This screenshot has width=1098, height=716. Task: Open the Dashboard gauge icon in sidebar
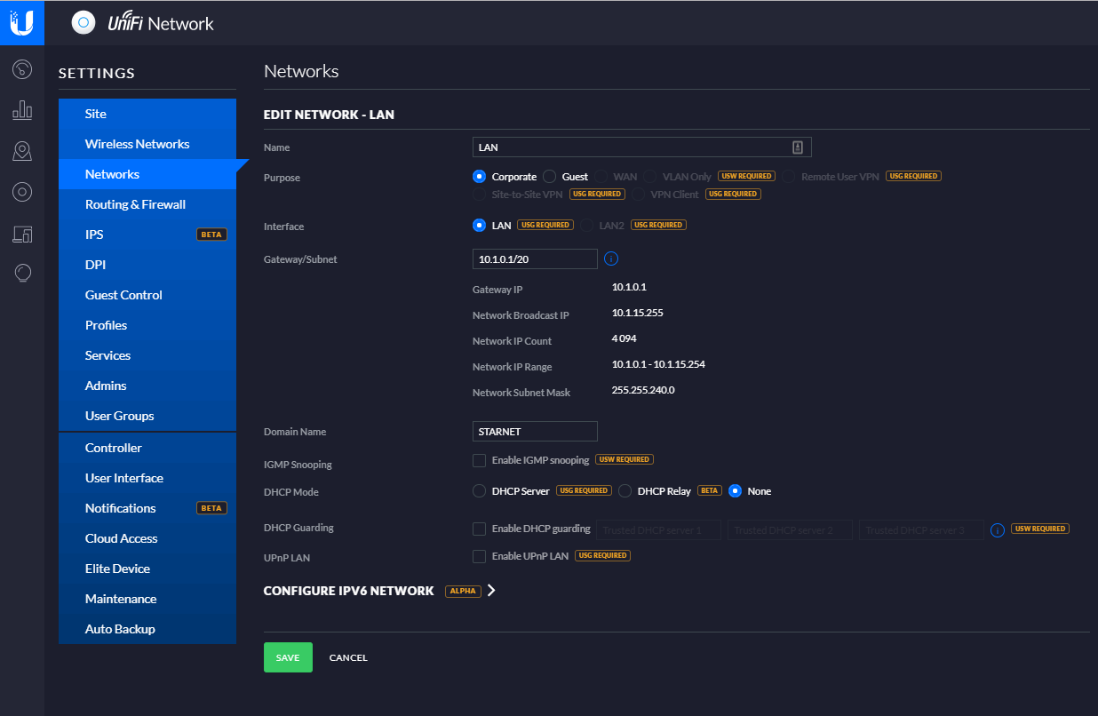tap(22, 68)
